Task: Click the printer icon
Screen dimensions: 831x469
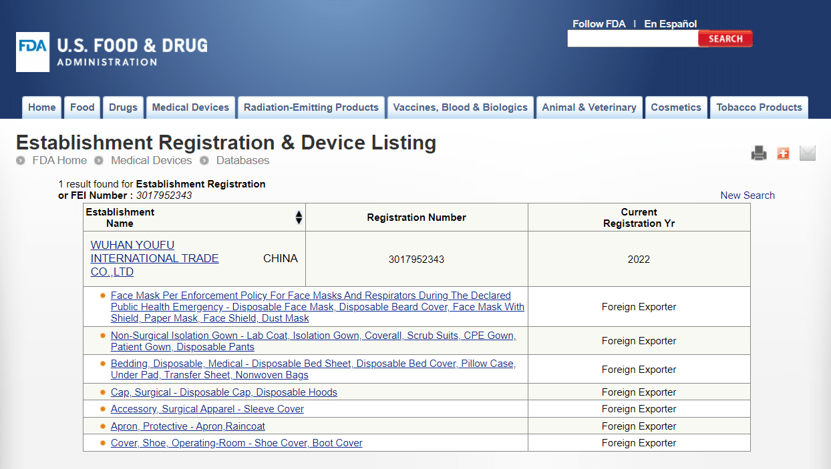Action: pos(759,153)
